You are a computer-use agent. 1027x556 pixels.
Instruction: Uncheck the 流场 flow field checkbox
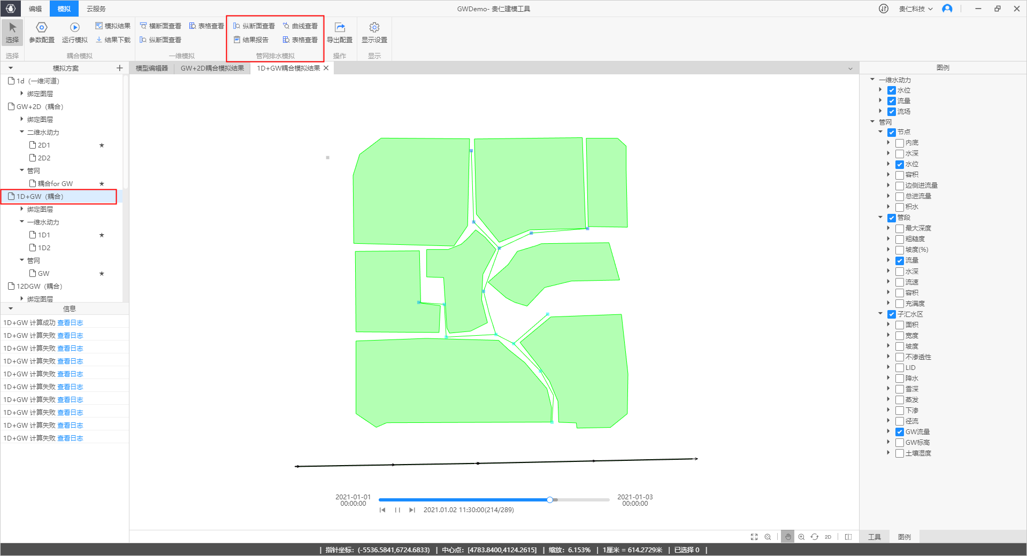892,112
